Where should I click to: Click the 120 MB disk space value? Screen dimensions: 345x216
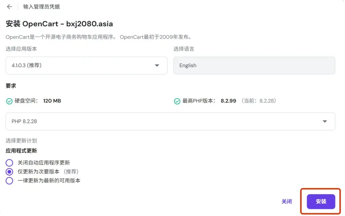click(x=52, y=101)
